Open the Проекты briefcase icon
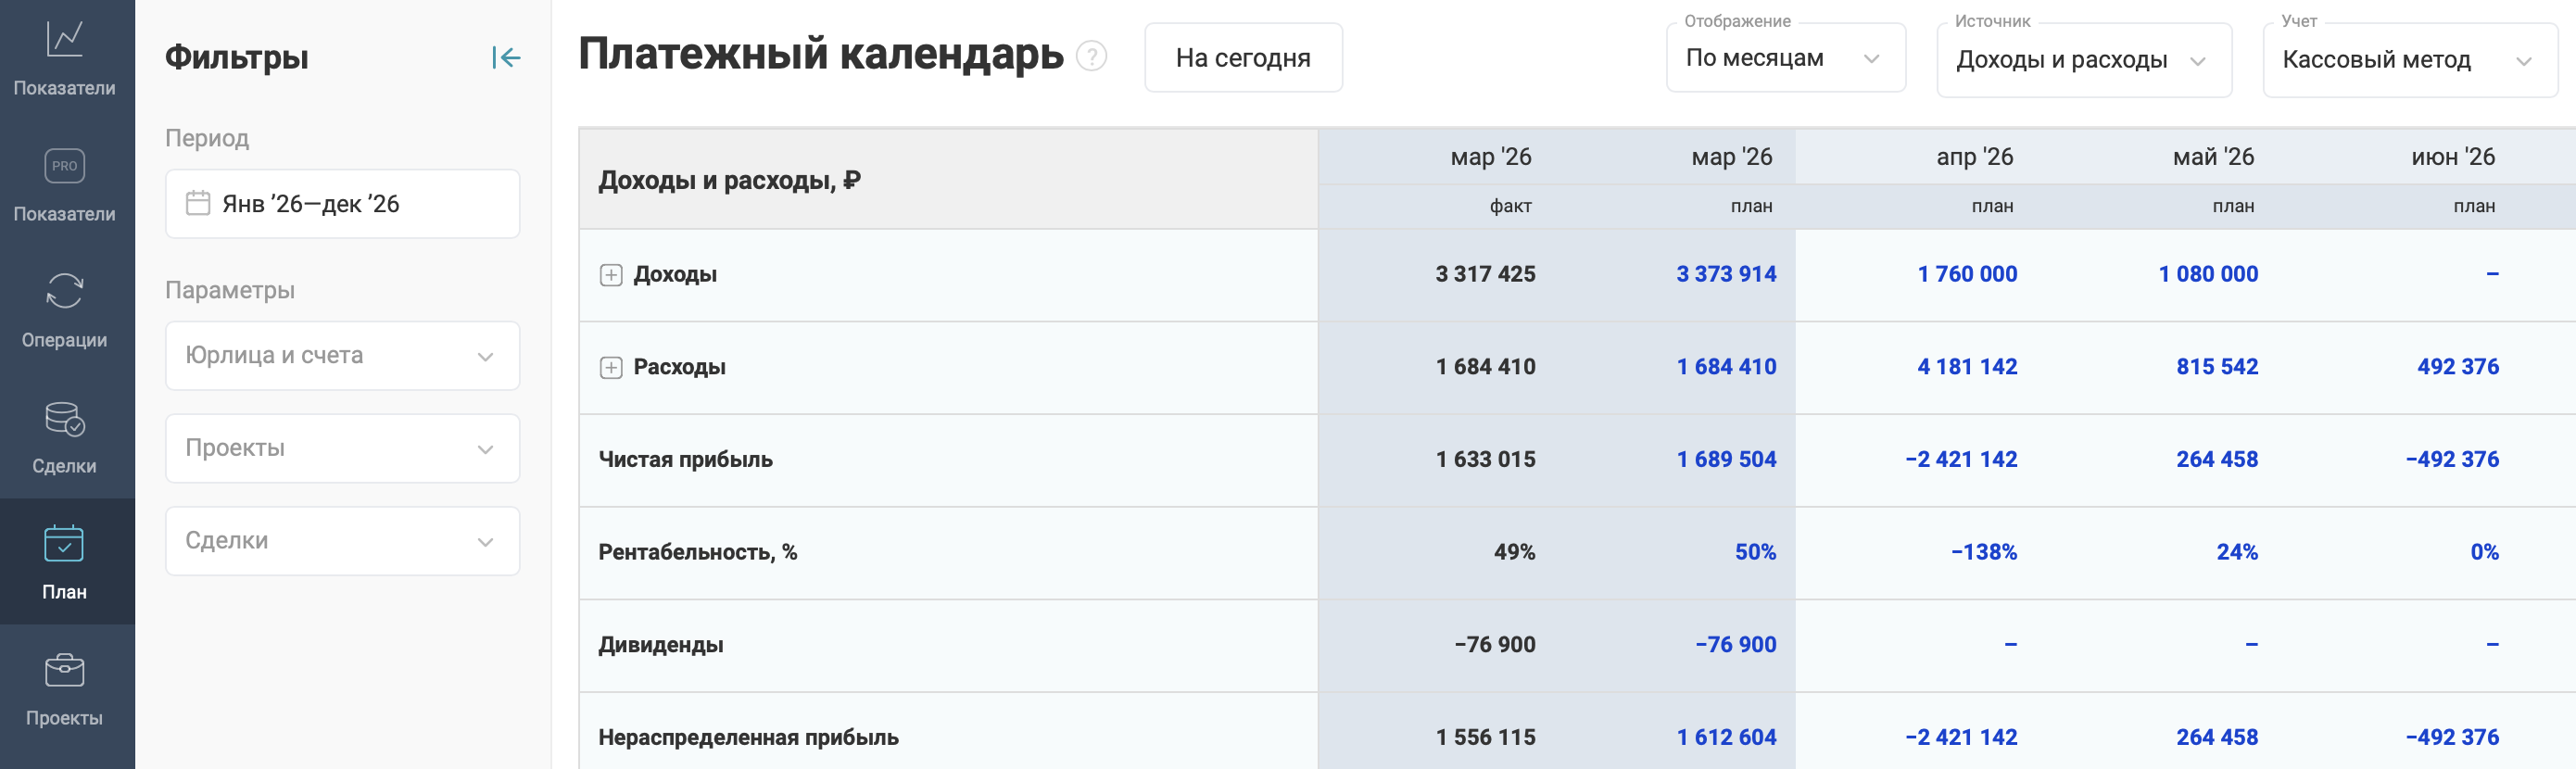2576x769 pixels. click(64, 670)
